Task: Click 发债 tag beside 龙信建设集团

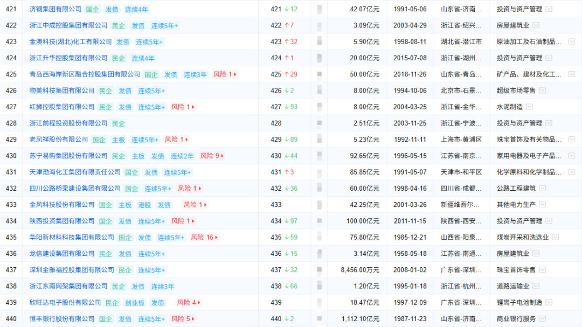Action: click(125, 254)
